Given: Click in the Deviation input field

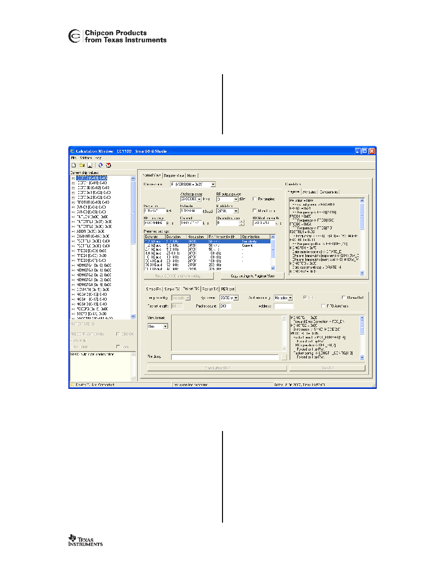Looking at the screenshot, I should pyautogui.click(x=155, y=211).
